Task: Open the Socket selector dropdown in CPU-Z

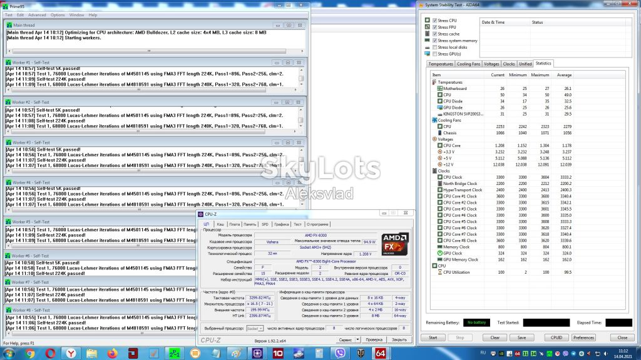Action: click(255, 329)
